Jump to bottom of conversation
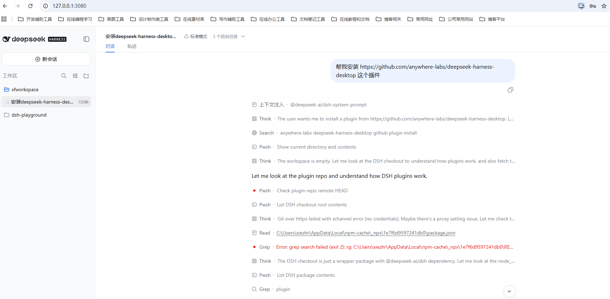This screenshot has height=299, width=610. tap(509, 291)
